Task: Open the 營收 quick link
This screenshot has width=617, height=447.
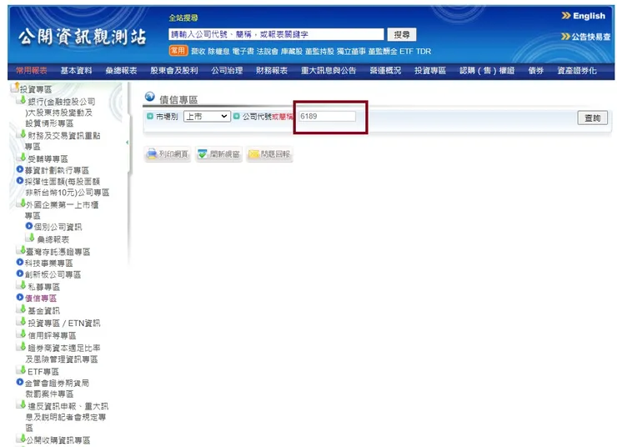Action: pyautogui.click(x=198, y=51)
